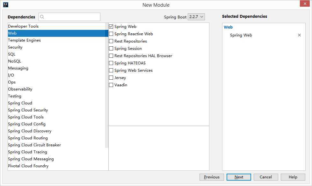312x186 pixels.
Task: Choose Spring Cloud Messaging category
Action: [x=56, y=159]
